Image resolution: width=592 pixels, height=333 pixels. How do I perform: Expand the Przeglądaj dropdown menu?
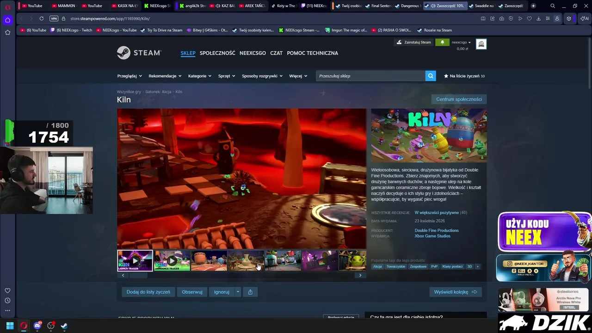click(129, 76)
